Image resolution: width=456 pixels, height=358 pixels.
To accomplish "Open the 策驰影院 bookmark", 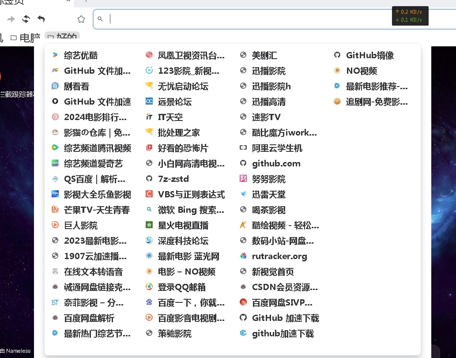I will (x=169, y=333).
